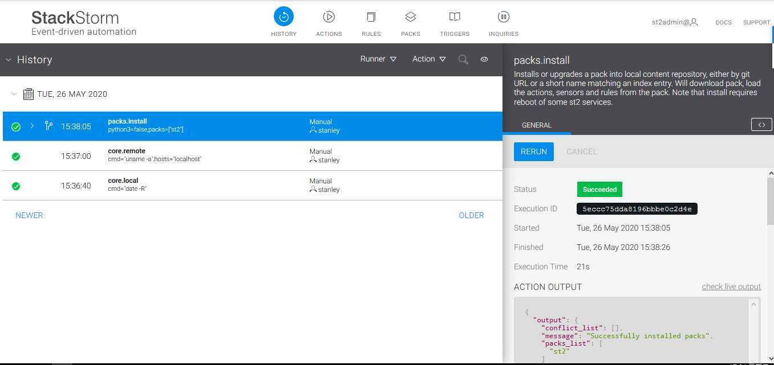Click the execution ID 5eccc75dda8196bbbe0c2d4e

[637, 209]
